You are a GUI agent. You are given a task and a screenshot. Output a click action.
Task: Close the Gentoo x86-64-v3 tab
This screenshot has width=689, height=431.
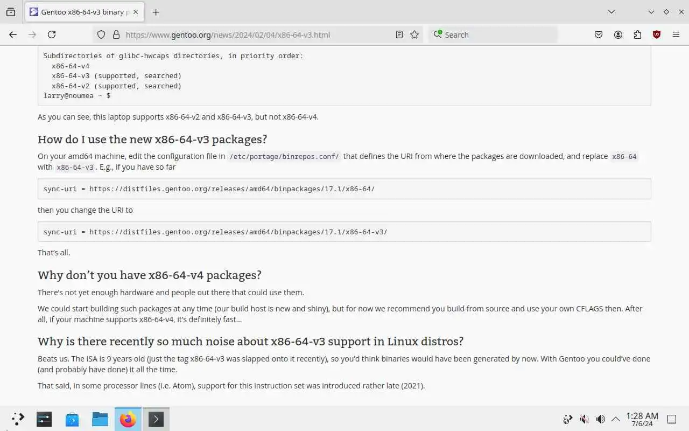coord(137,12)
